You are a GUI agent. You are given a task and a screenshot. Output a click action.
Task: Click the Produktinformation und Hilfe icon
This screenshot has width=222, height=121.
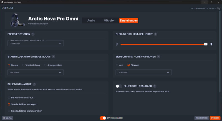(x=219, y=9)
